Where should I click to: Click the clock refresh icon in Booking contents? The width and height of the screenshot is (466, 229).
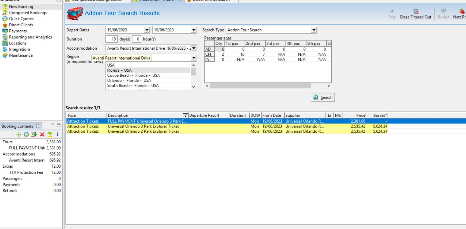click(x=26, y=134)
